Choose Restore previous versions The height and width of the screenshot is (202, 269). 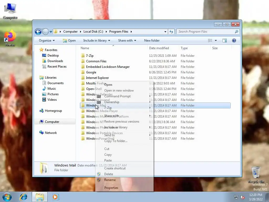[122, 122]
